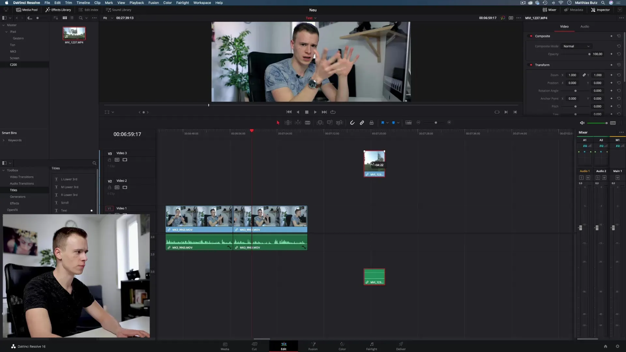626x352 pixels.
Task: Toggle the Mixer panel button
Action: [550, 10]
